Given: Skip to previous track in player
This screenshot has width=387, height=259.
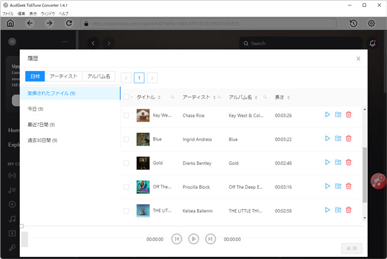Looking at the screenshot, I should (177, 239).
